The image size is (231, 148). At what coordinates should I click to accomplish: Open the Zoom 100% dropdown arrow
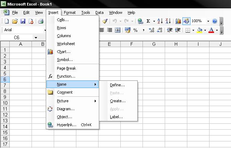coord(208,21)
